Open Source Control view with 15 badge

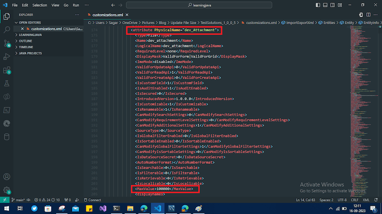(x=7, y=43)
